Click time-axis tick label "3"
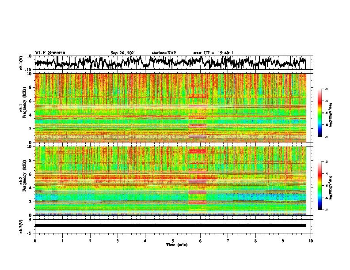Screen dimensions: 350x270 coord(118,241)
